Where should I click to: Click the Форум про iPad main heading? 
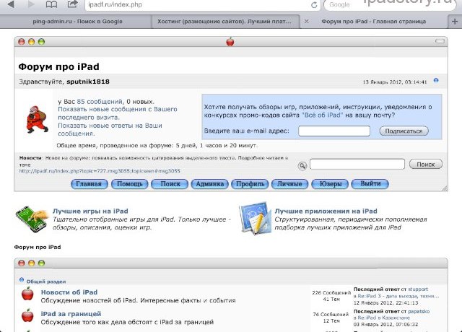click(59, 67)
